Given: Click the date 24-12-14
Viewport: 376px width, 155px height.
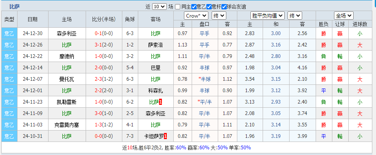Looking at the screenshot, I should [x=33, y=68].
